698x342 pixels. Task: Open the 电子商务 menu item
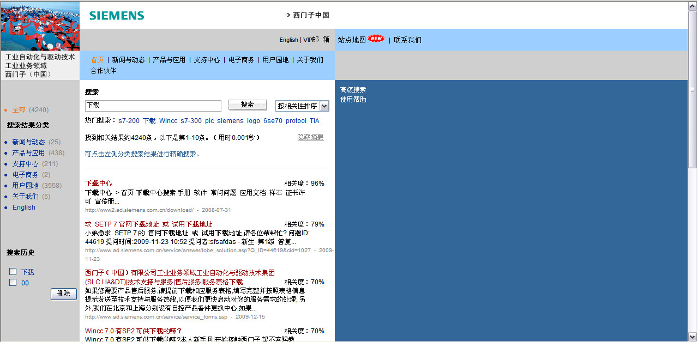coord(241,60)
